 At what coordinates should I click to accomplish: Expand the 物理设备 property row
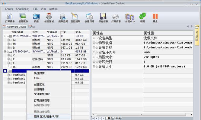94,43
